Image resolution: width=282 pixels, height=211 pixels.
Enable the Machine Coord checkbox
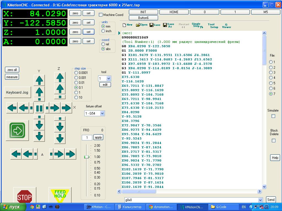(101, 15)
